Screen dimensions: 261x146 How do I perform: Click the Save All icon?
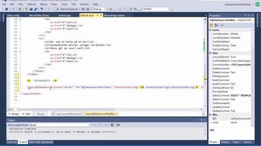point(35,9)
